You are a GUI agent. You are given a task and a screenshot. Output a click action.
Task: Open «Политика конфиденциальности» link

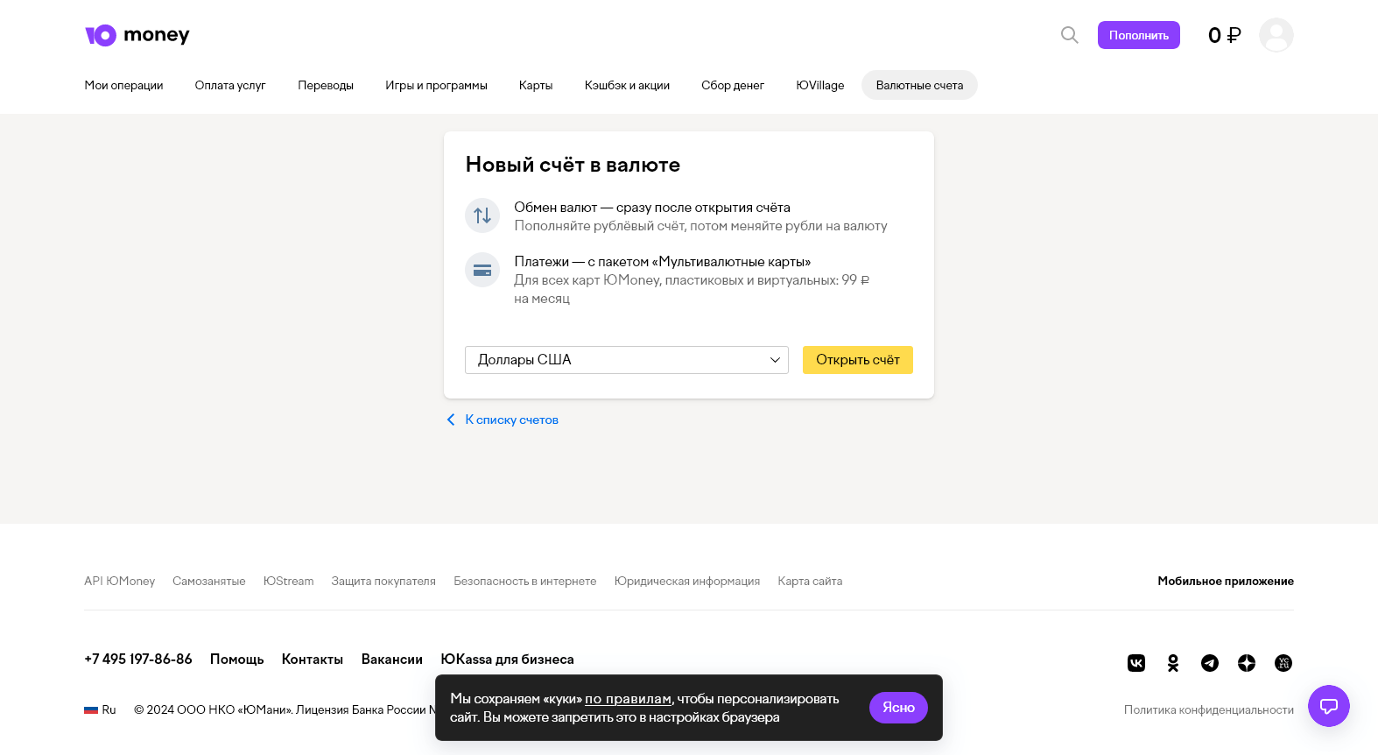pos(1209,709)
